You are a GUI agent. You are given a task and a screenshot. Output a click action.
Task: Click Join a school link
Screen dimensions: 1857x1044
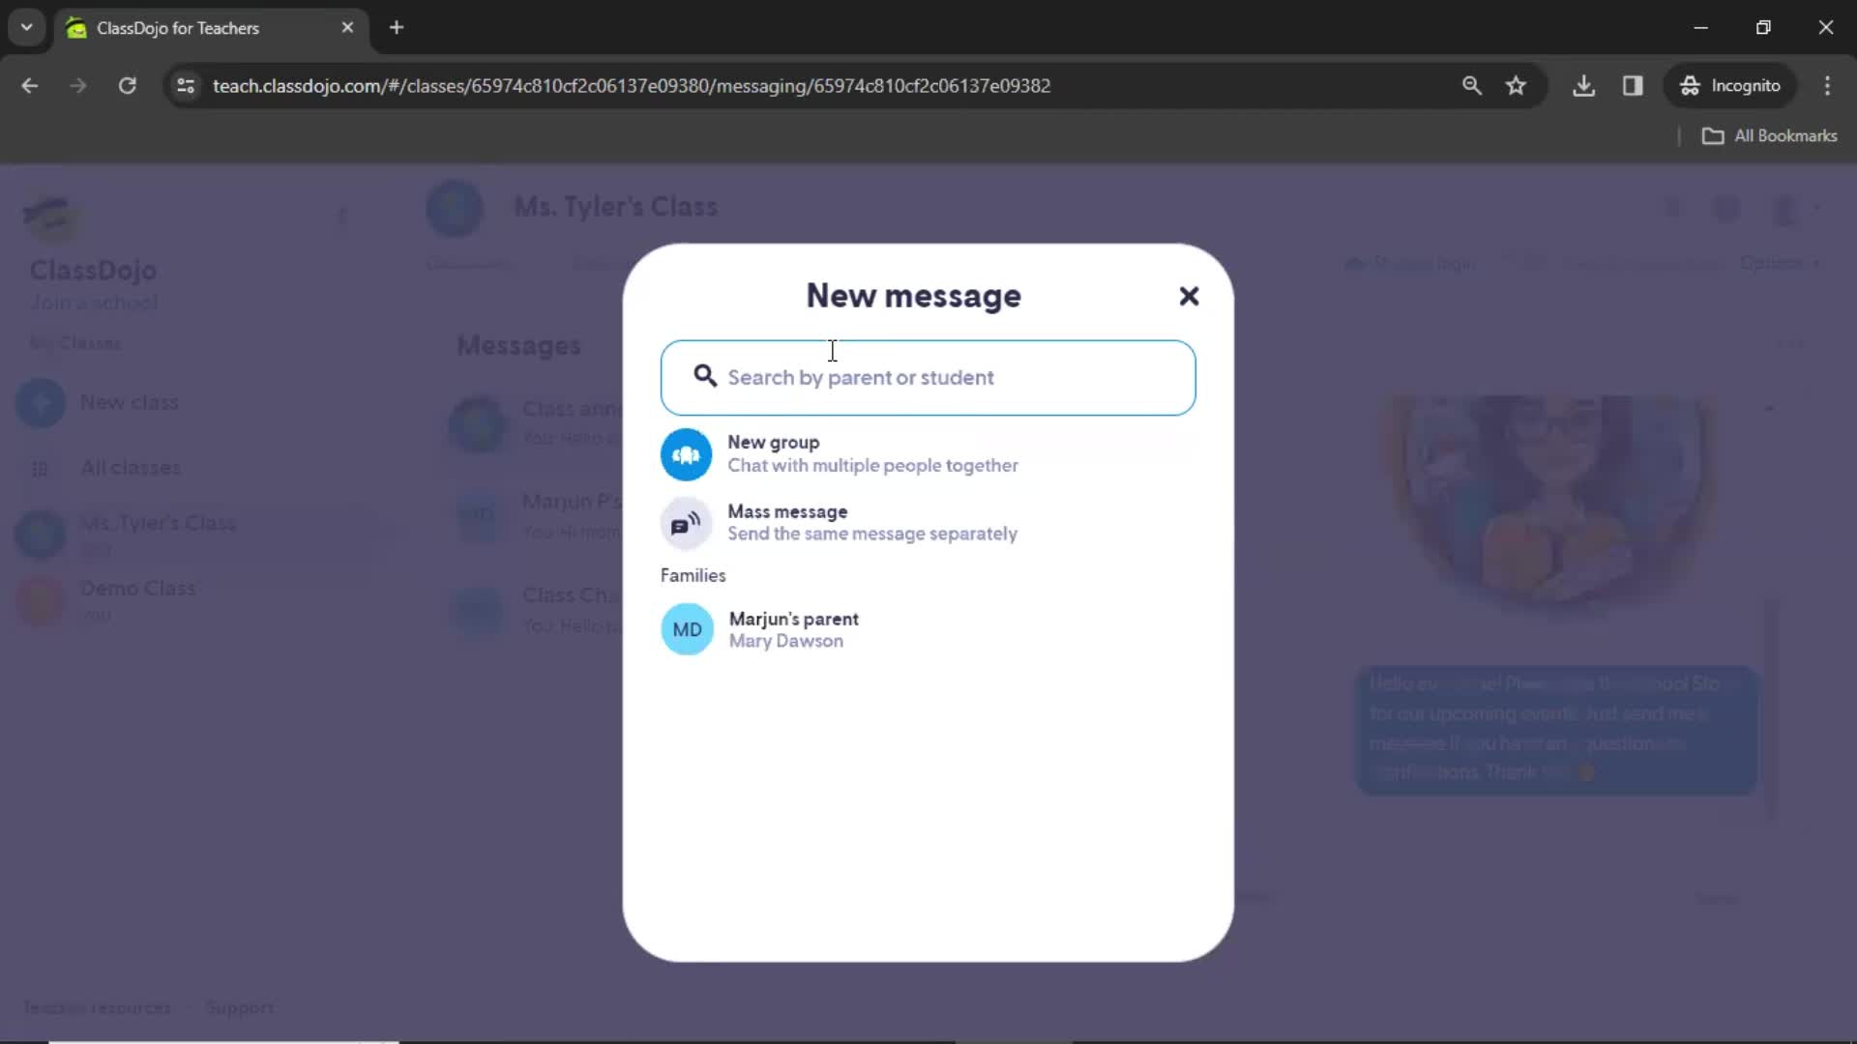coord(94,303)
